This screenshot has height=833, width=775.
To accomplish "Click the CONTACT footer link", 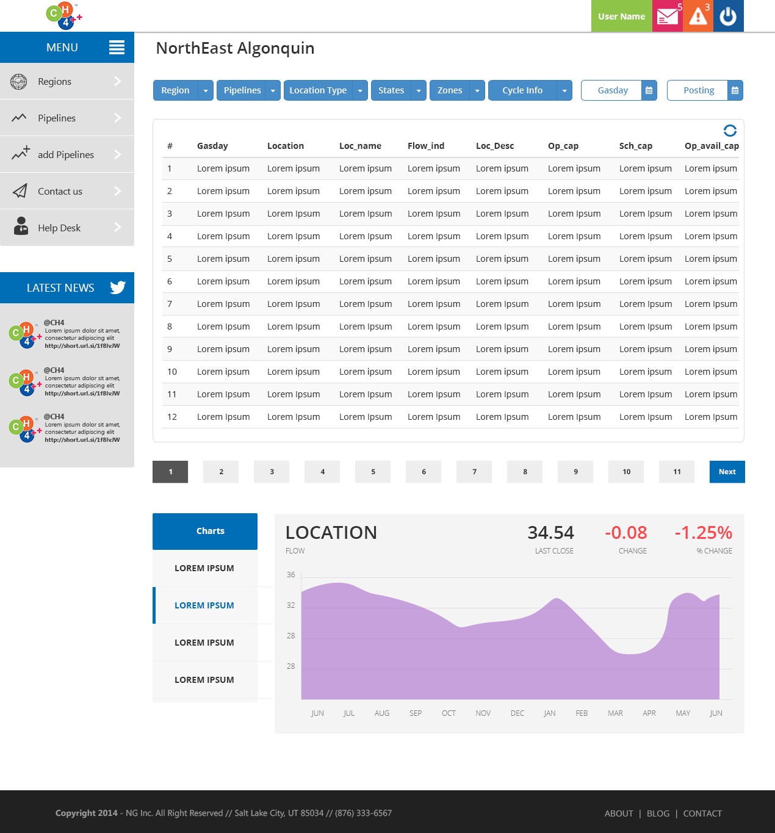I will click(702, 813).
